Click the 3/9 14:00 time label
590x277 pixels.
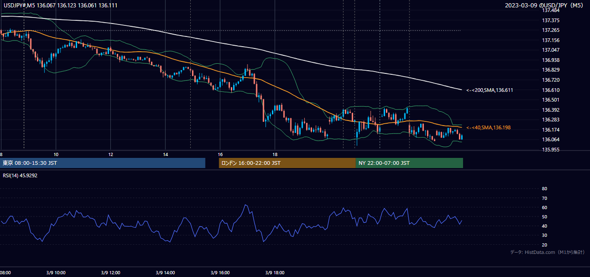coord(165,273)
